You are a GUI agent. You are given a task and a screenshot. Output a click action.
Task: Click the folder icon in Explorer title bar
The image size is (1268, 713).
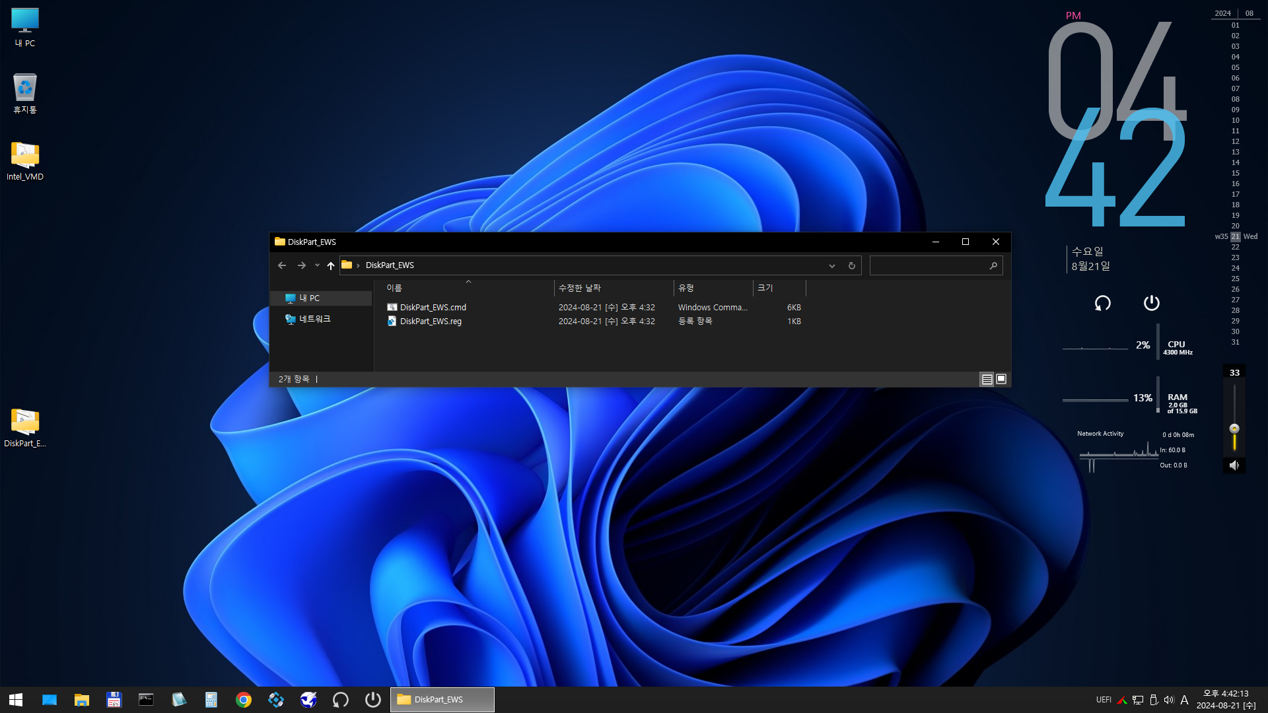pos(280,242)
